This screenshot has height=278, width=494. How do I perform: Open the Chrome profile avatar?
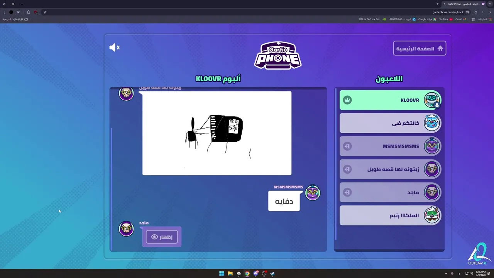pos(11,12)
